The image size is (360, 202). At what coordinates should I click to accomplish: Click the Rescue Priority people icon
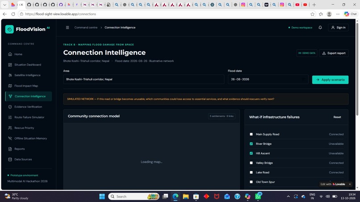(x=10, y=128)
